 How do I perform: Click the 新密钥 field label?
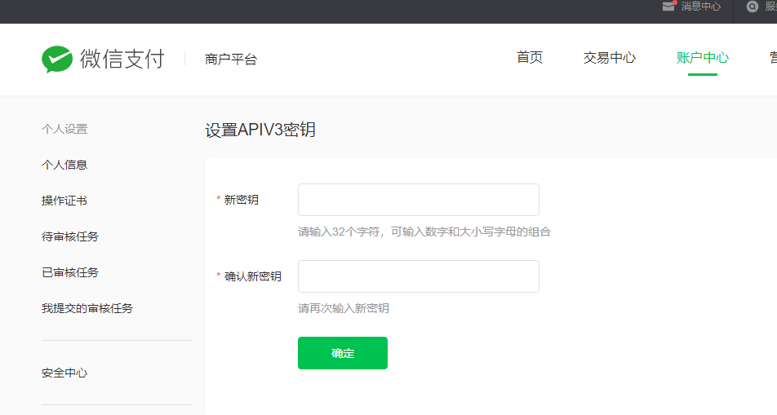(x=241, y=200)
